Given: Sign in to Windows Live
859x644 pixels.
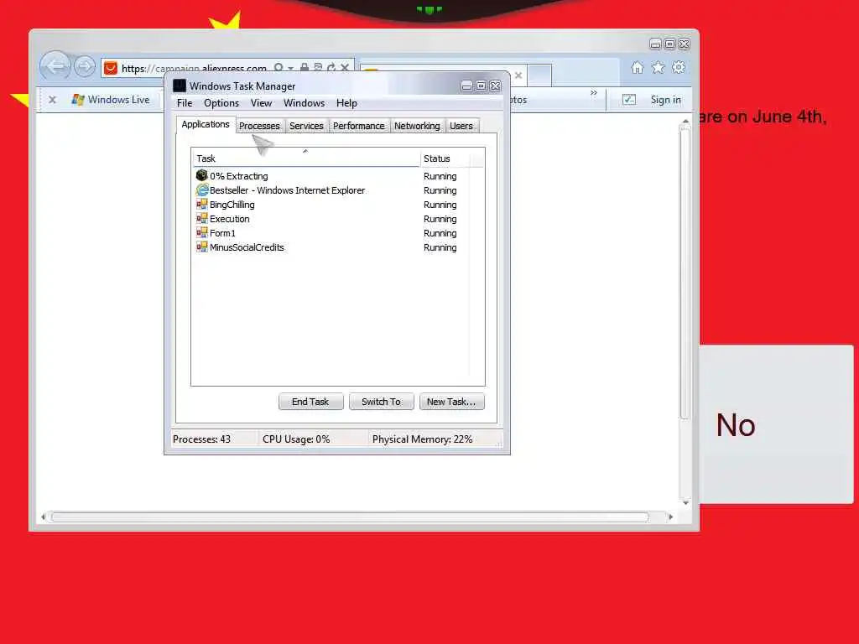Looking at the screenshot, I should coord(665,100).
